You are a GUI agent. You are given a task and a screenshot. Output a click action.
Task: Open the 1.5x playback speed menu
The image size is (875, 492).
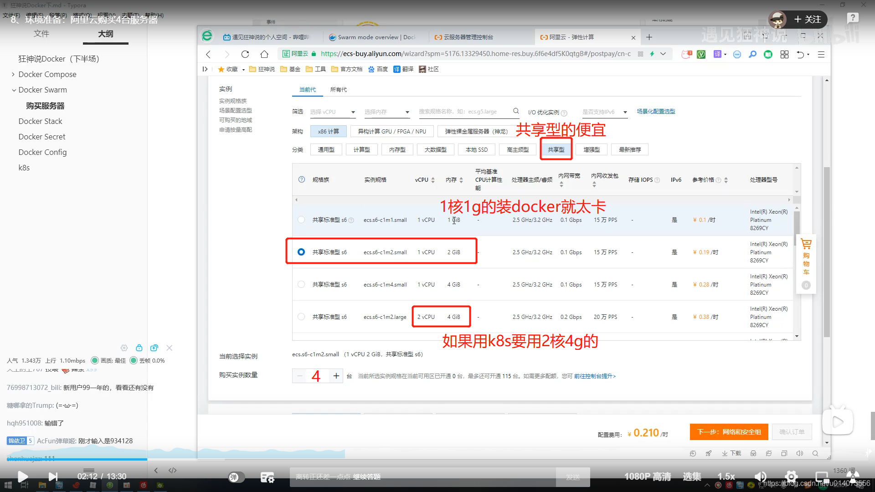click(726, 477)
